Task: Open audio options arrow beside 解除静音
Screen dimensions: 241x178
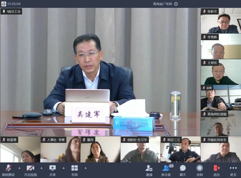Action: click(x=19, y=168)
